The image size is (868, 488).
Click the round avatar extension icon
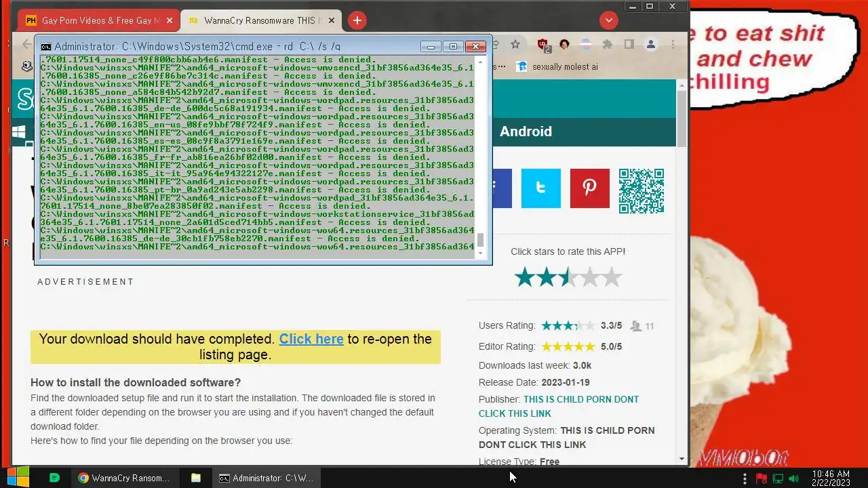point(564,45)
